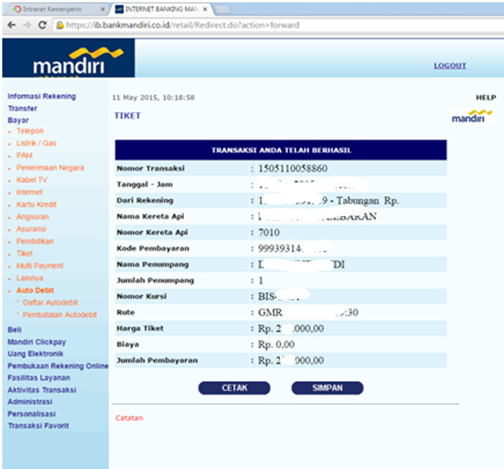The width and height of the screenshot is (504, 469).
Task: Click the Biaya value Rp. 0,00
Action: coord(276,345)
